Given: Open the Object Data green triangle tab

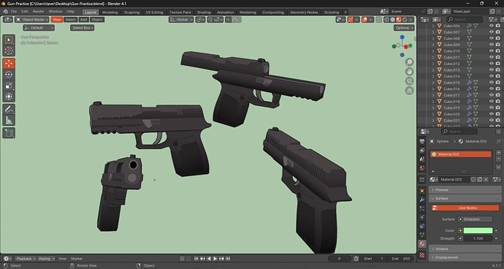Looking at the screenshot, I should coord(422,235).
